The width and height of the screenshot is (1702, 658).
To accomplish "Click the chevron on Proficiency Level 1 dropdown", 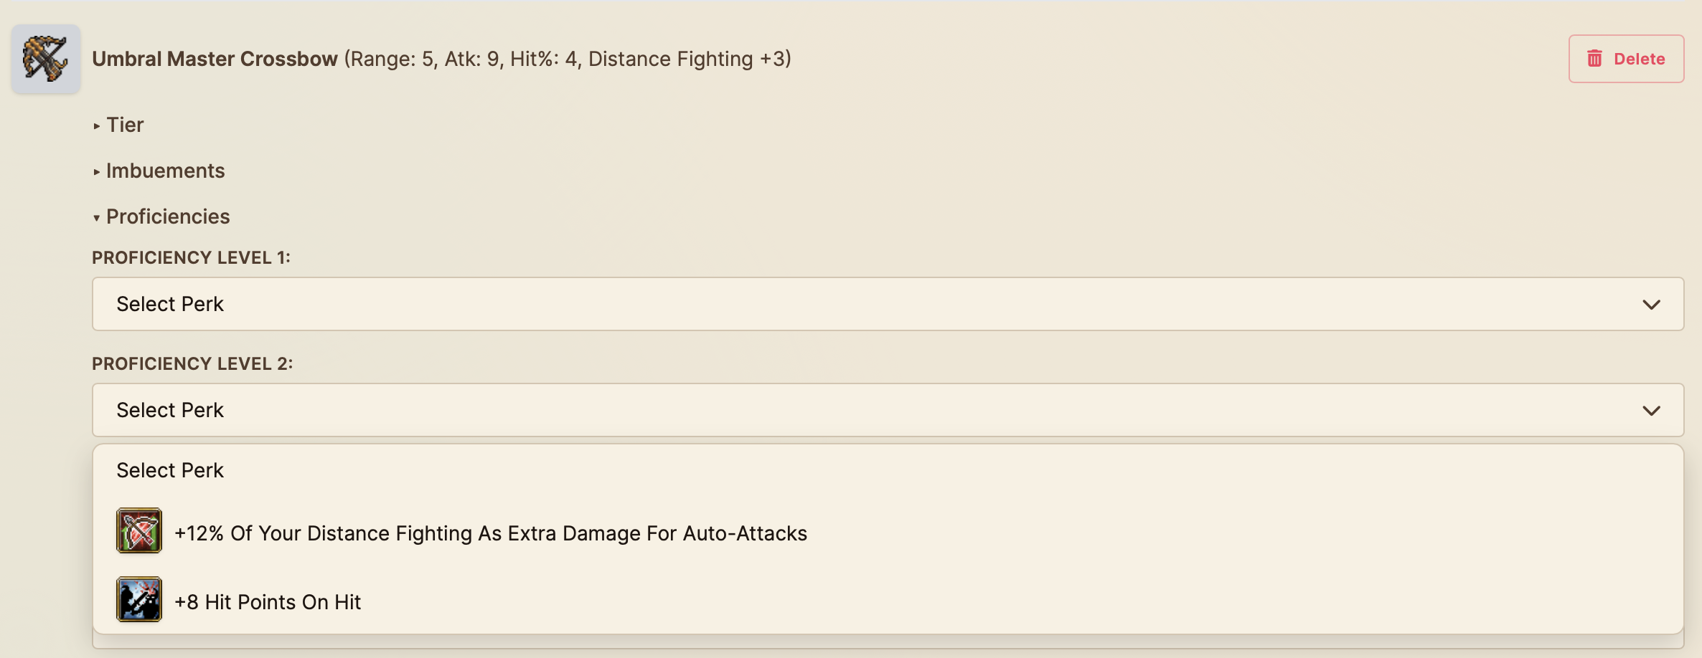I will [x=1651, y=305].
